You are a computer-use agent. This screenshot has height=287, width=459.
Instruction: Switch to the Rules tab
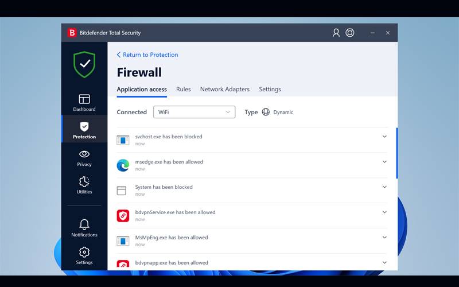pyautogui.click(x=184, y=90)
